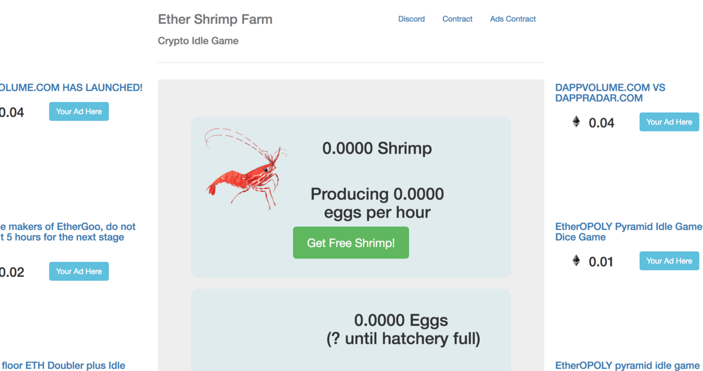Click the Ethereum icon beside DAPPRADAR ad price

click(x=576, y=122)
